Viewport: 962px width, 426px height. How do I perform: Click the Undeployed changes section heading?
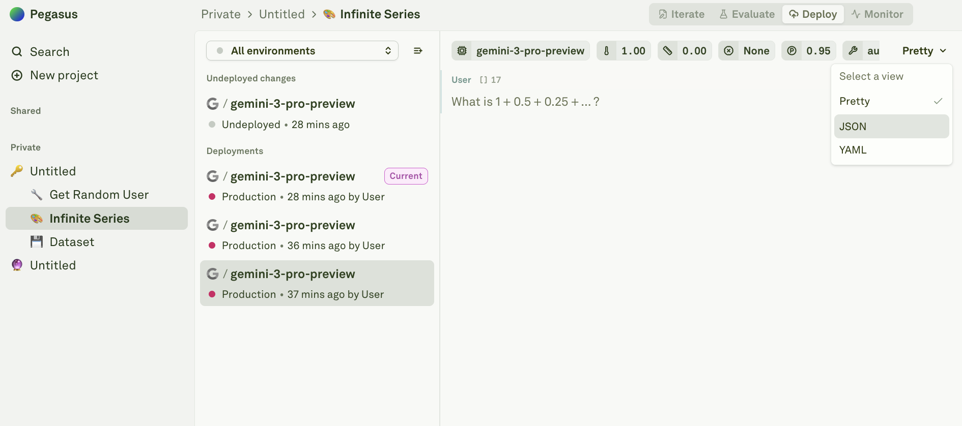(x=251, y=78)
